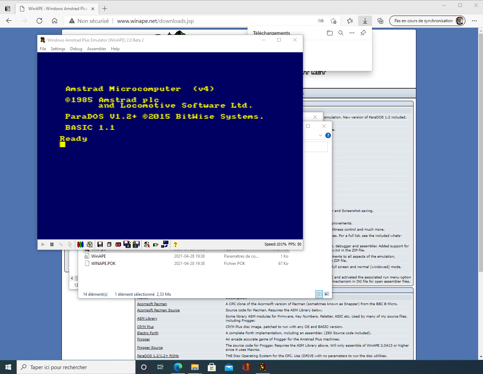
Task: Follow the Frogger Source link
Action: pos(150,348)
